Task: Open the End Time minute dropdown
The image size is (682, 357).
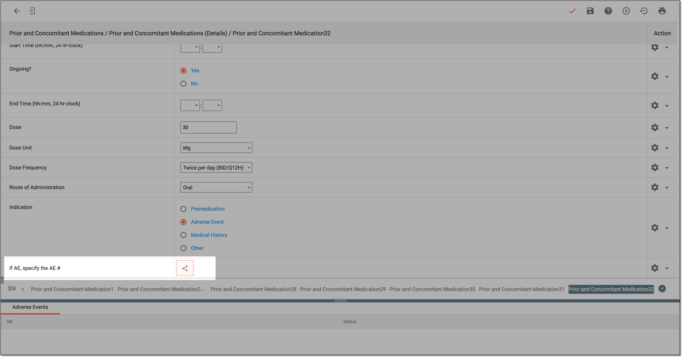Action: coord(212,105)
